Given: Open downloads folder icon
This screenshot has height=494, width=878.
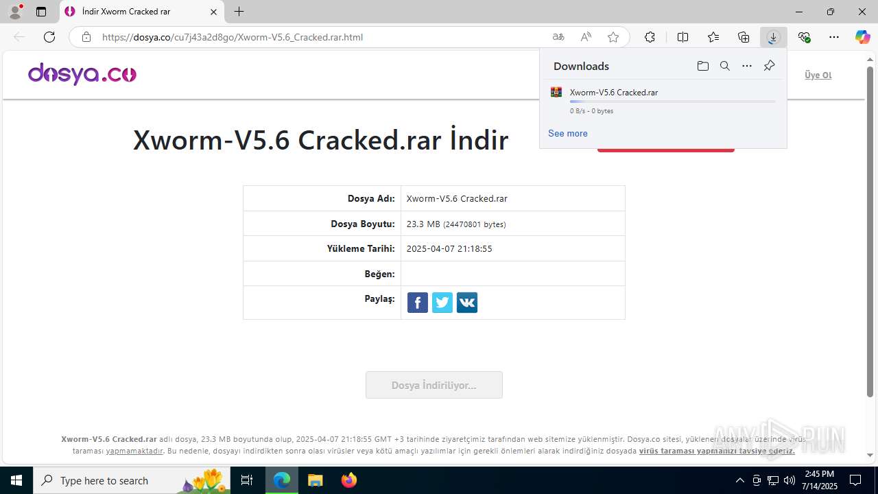Looking at the screenshot, I should (702, 66).
